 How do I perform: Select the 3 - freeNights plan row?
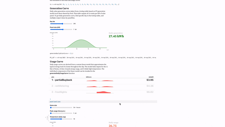point(102,93)
